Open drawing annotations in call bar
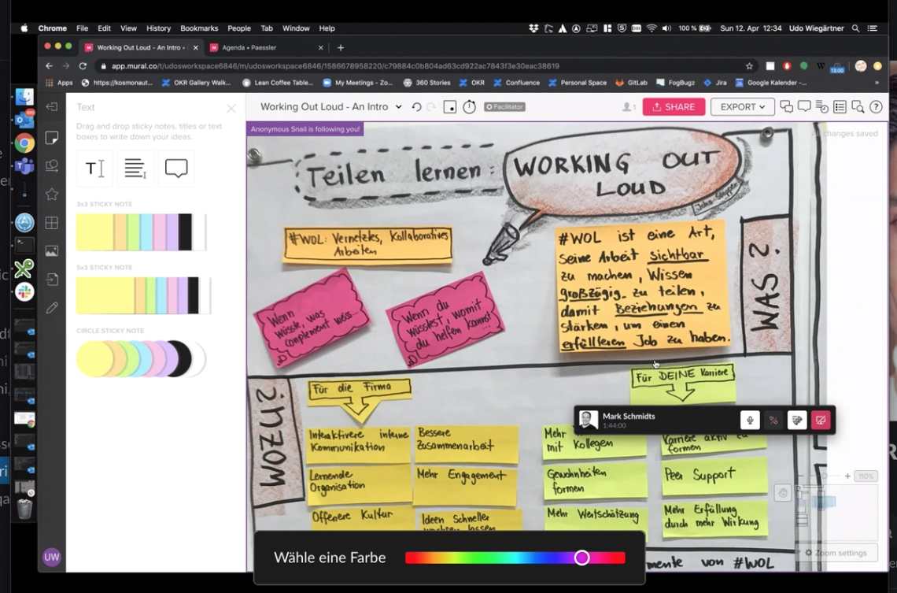 tap(797, 420)
